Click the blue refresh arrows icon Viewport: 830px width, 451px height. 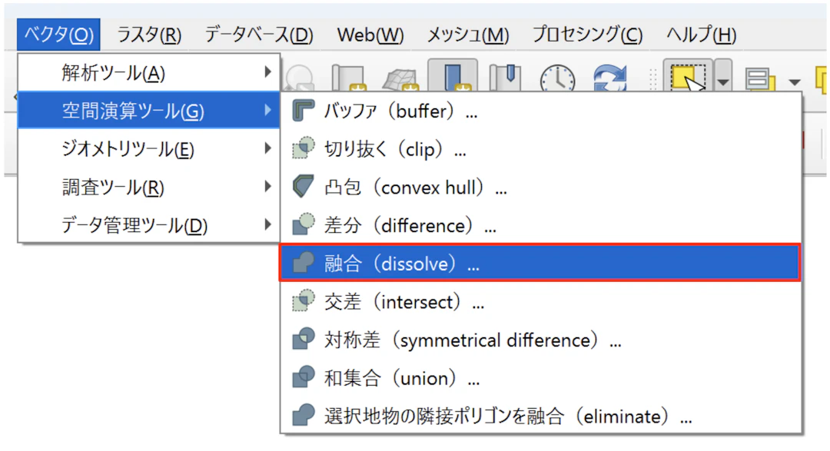611,78
